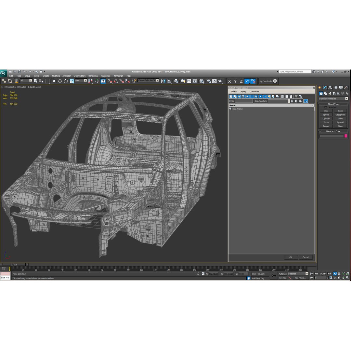Open the Motion command panel tab
This screenshot has width=351, height=351.
click(335, 87)
